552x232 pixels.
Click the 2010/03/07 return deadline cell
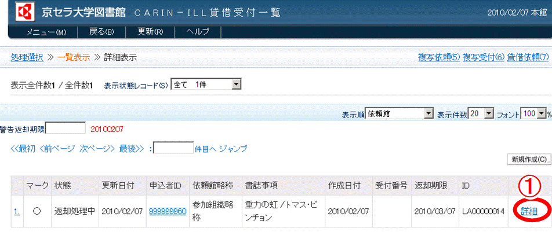435,211
